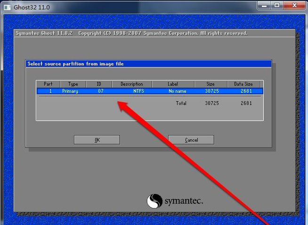Click the ID column header
Image resolution: width=308 pixels, height=225 pixels.
pos(99,84)
